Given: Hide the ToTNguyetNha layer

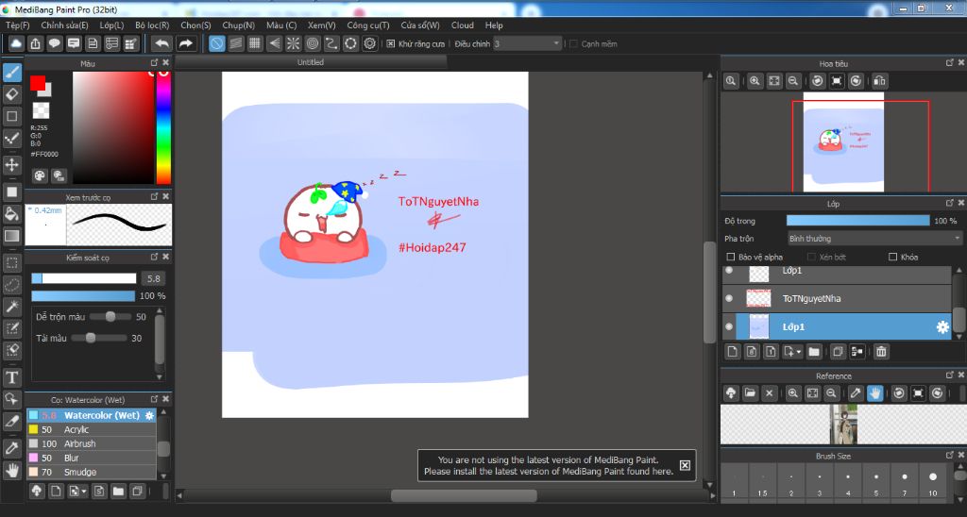Looking at the screenshot, I should click(x=729, y=298).
